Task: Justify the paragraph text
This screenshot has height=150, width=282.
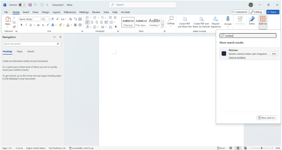Action: tap(101, 22)
